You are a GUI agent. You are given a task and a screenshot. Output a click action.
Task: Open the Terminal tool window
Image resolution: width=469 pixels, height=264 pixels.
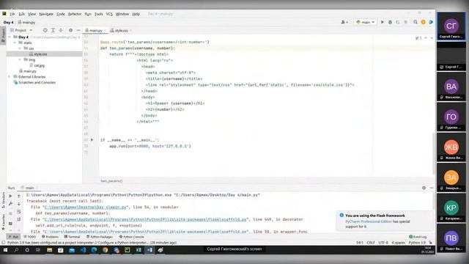(72, 237)
